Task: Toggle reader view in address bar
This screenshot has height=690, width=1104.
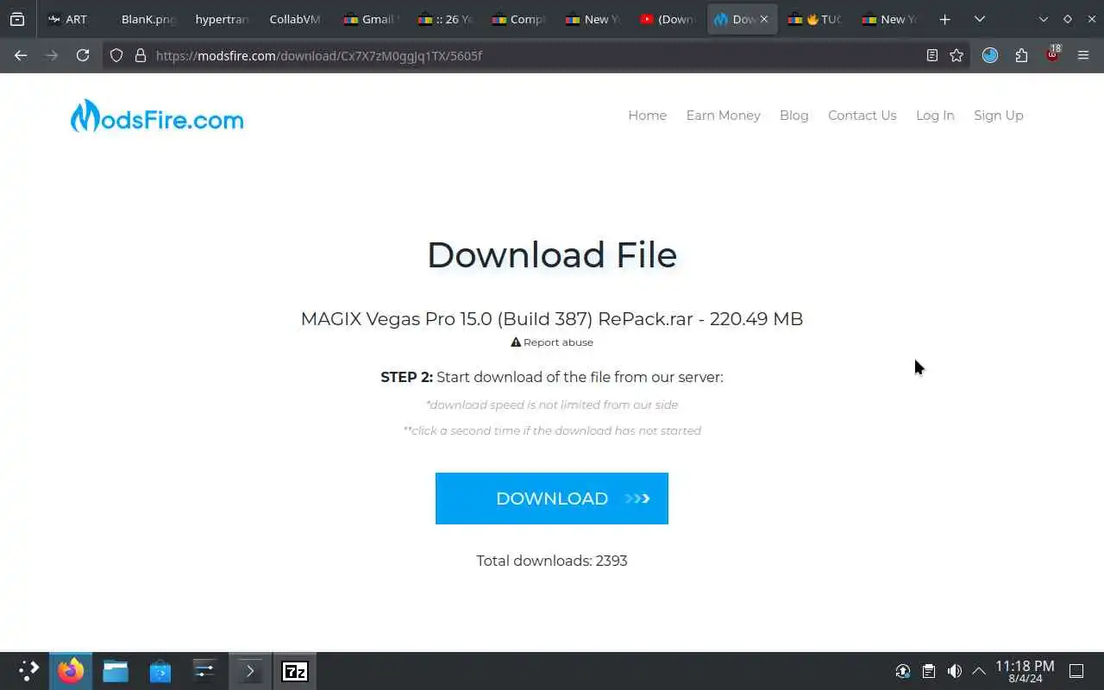Action: [x=931, y=55]
